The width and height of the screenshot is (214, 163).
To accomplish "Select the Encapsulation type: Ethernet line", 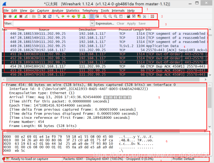I will pos(42,93).
